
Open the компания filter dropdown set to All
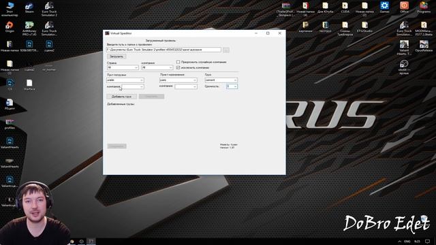pyautogui.click(x=157, y=67)
